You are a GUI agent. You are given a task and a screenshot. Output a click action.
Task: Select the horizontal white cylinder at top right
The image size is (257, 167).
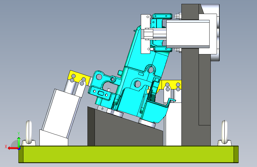click(x=188, y=34)
